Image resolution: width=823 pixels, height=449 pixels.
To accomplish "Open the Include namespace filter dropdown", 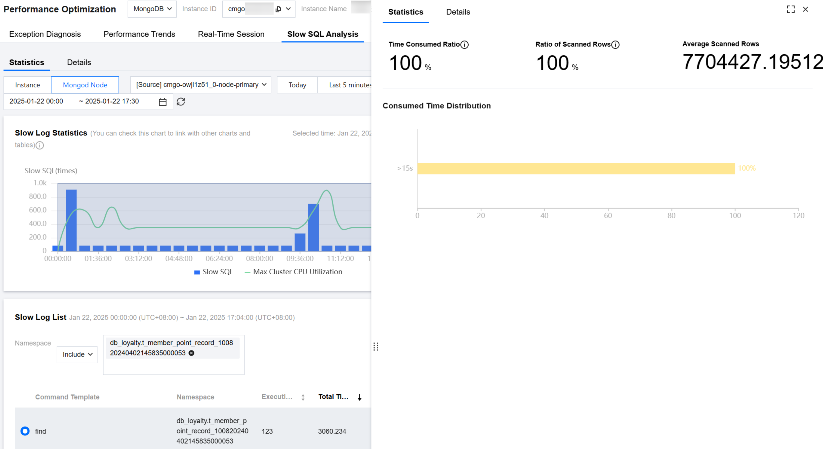I will click(77, 355).
